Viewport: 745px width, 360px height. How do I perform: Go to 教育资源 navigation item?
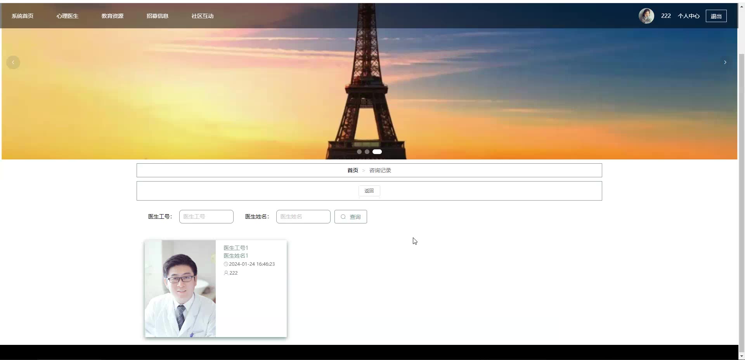(x=113, y=16)
